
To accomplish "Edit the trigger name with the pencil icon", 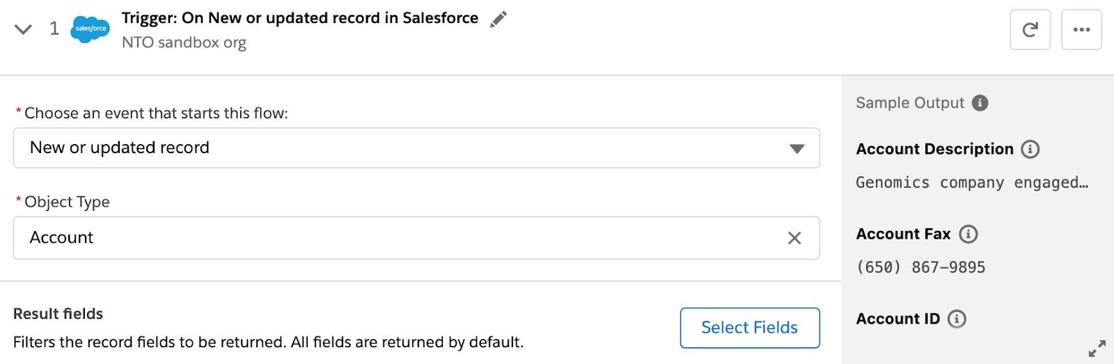I will click(498, 19).
